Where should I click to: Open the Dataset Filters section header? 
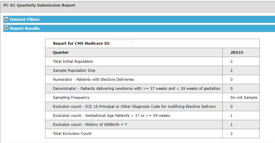coord(139,19)
